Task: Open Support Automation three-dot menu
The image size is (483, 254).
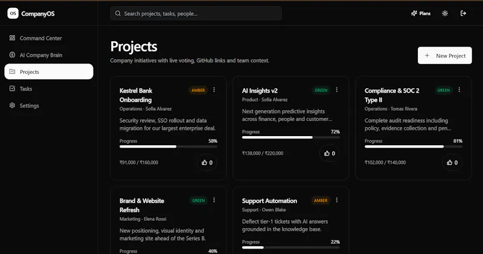Action: (x=337, y=200)
